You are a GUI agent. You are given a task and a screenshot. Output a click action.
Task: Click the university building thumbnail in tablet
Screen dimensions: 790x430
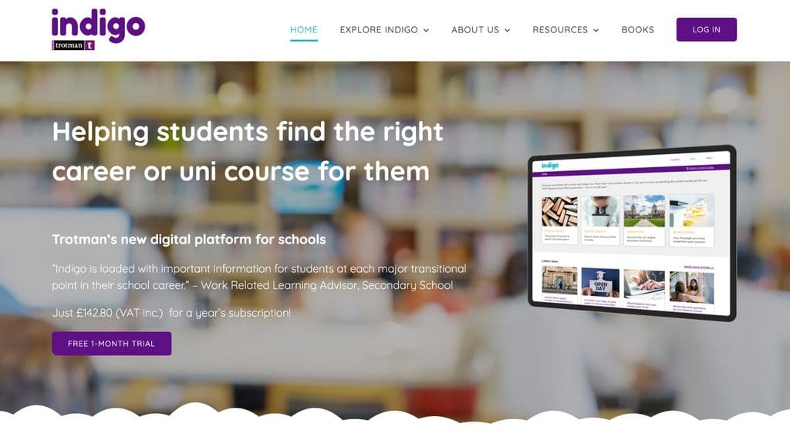click(x=644, y=211)
